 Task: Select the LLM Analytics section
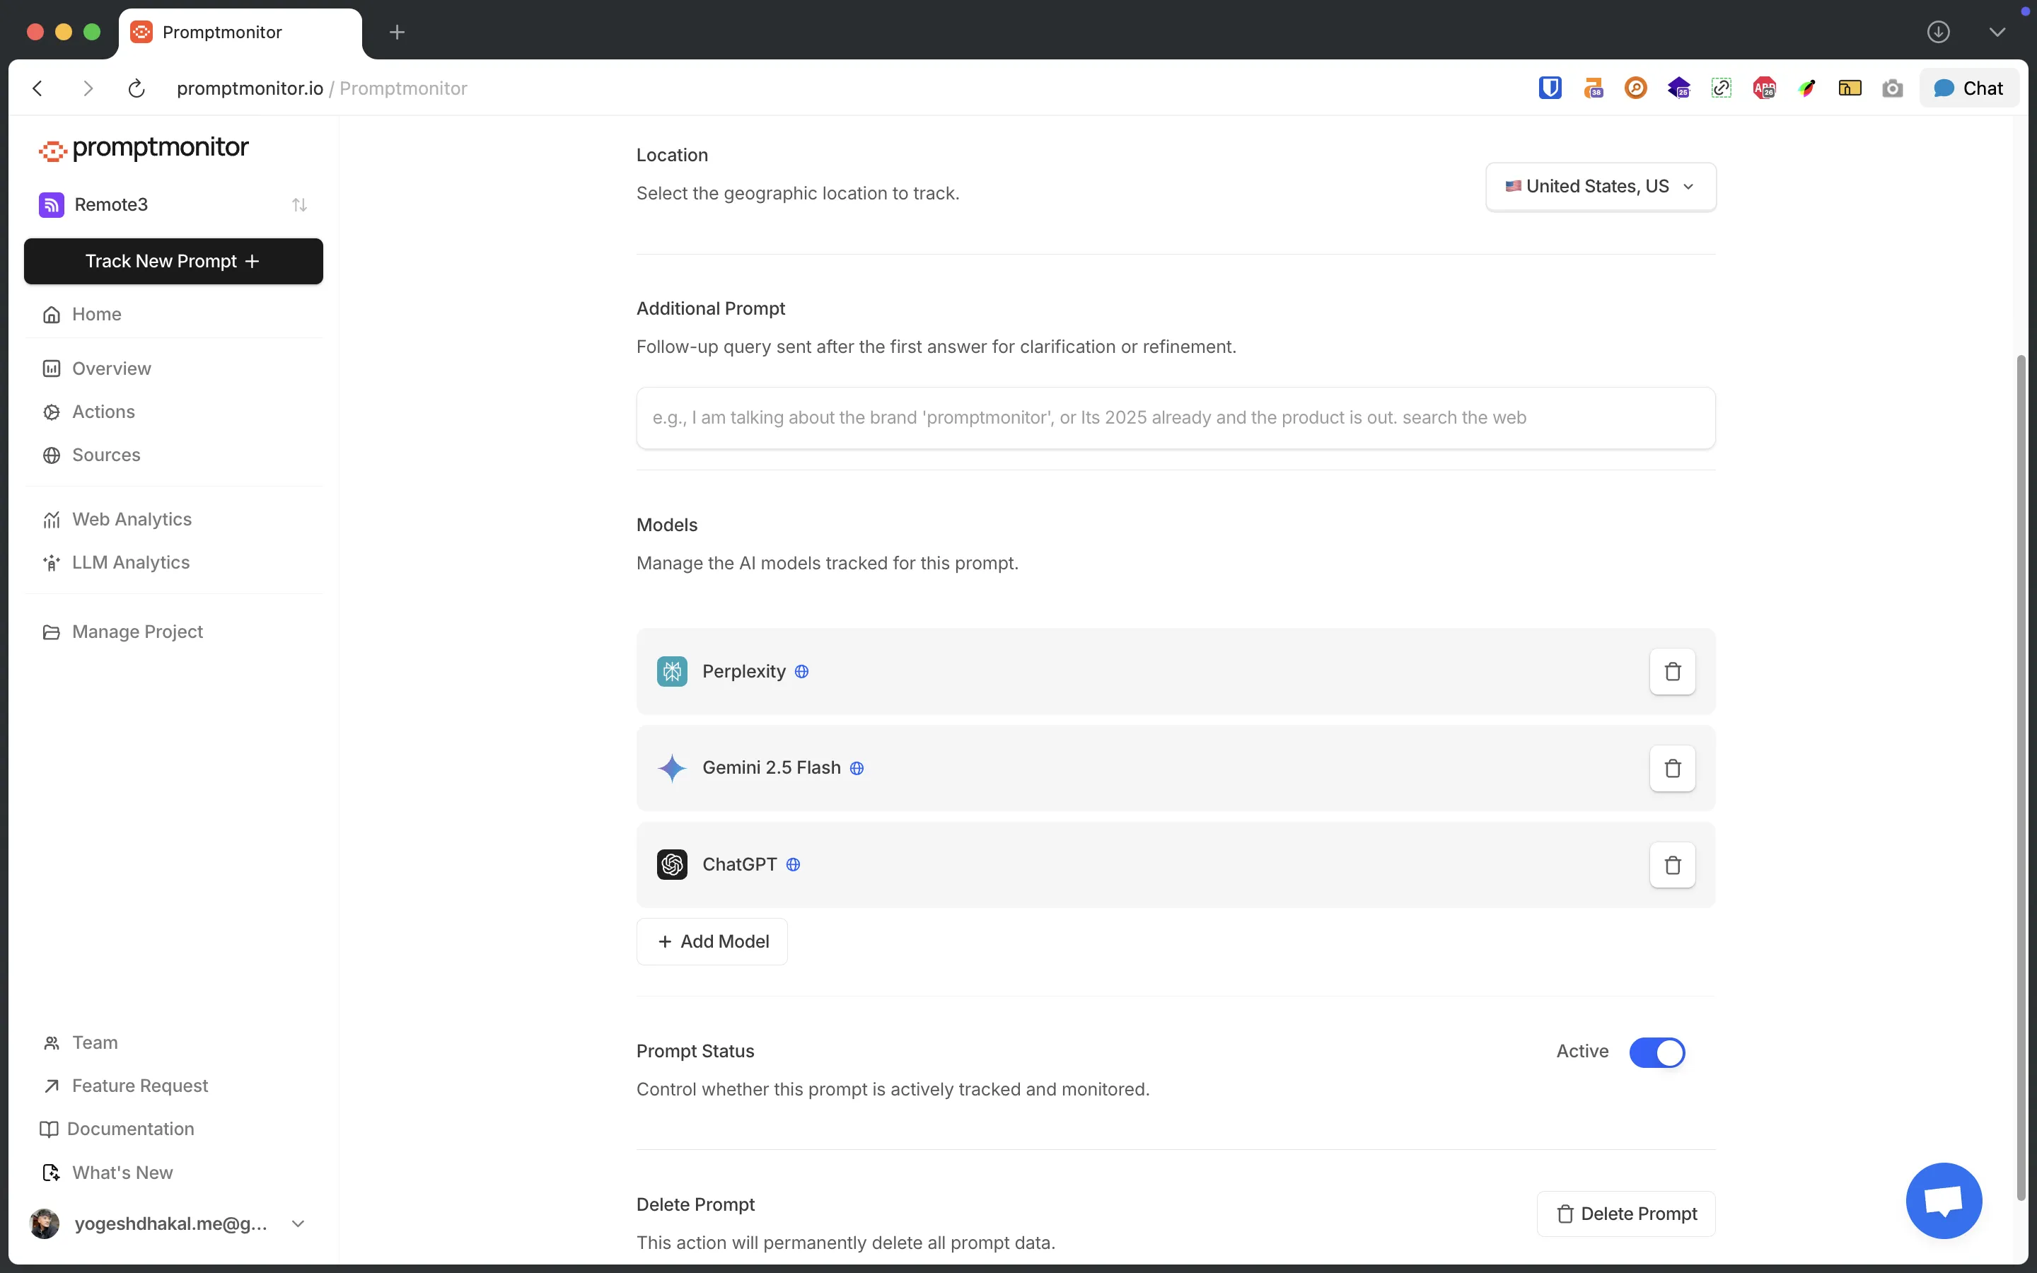(x=130, y=562)
